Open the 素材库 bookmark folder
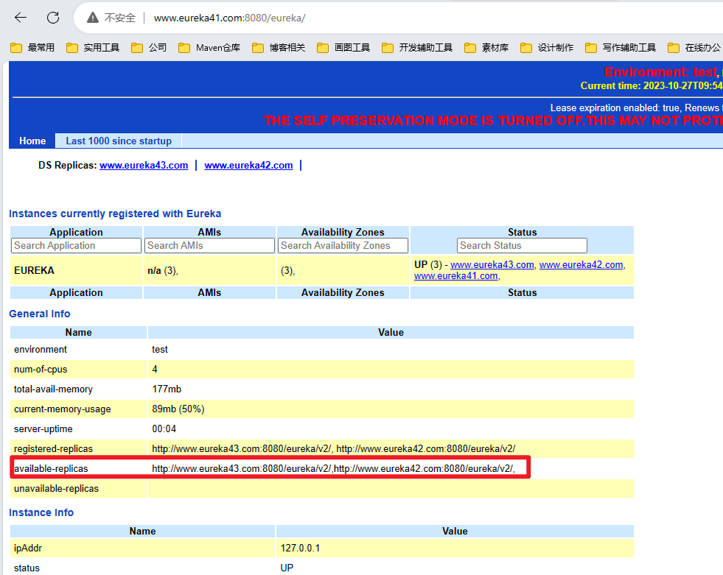The image size is (723, 575). pyautogui.click(x=486, y=47)
